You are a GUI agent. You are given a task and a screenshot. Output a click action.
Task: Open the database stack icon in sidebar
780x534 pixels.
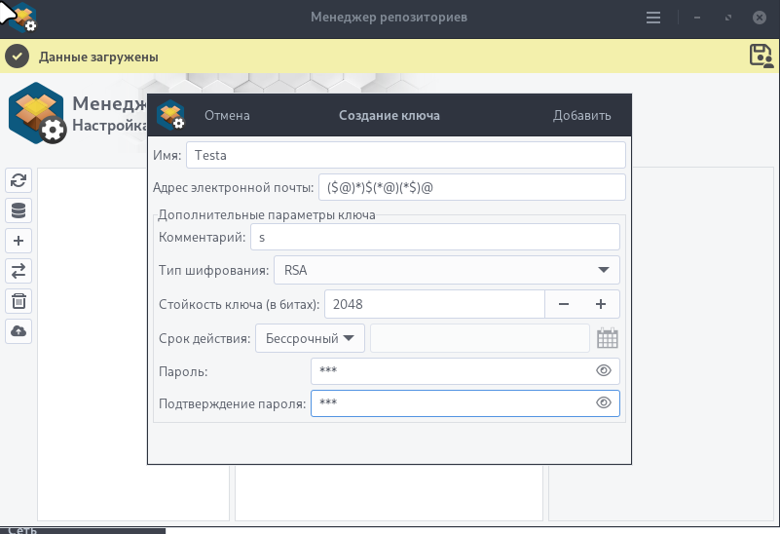click(19, 210)
